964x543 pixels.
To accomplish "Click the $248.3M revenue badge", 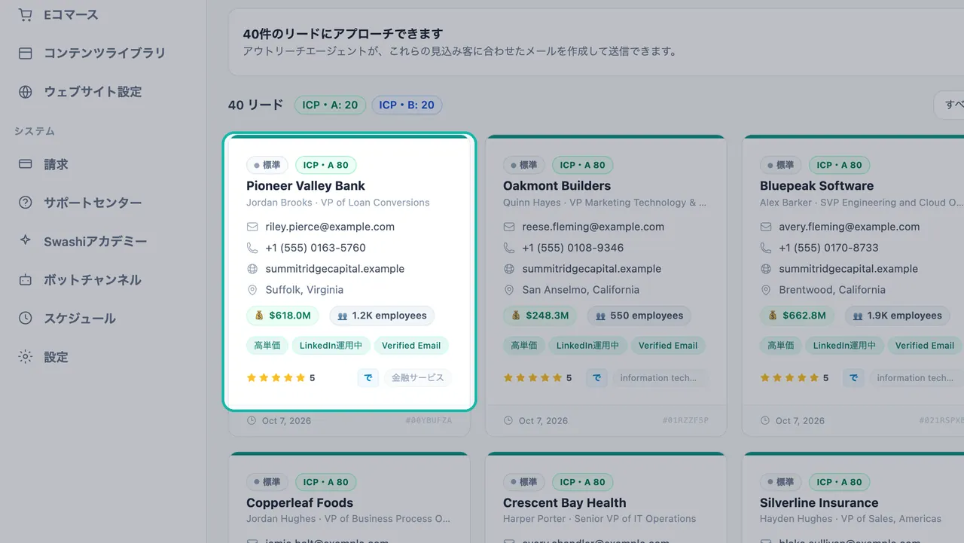I will 540,316.
